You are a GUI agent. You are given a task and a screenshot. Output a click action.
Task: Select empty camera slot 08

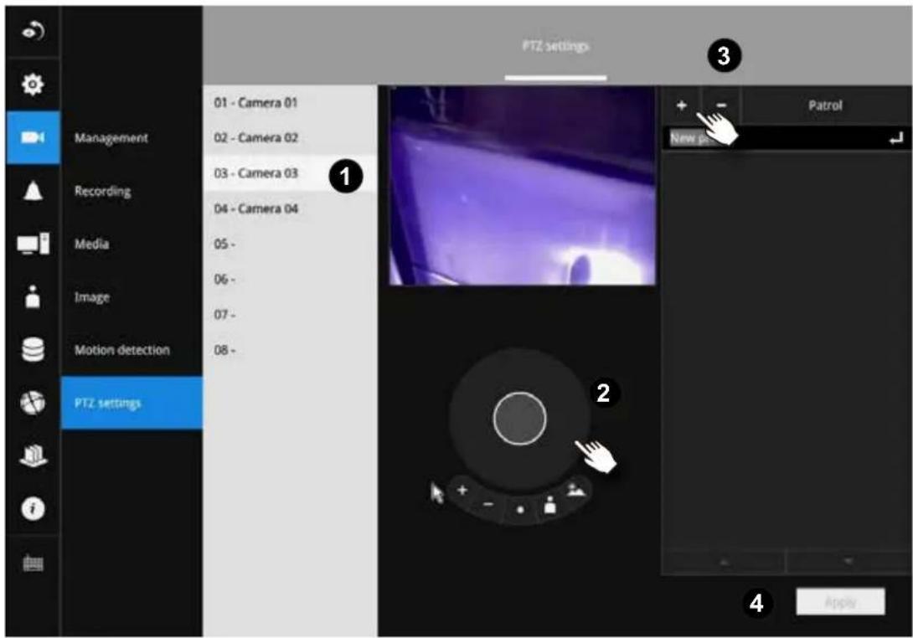pos(290,351)
